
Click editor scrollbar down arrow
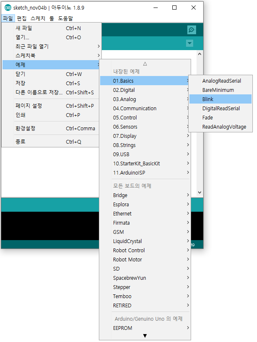pos(199,193)
